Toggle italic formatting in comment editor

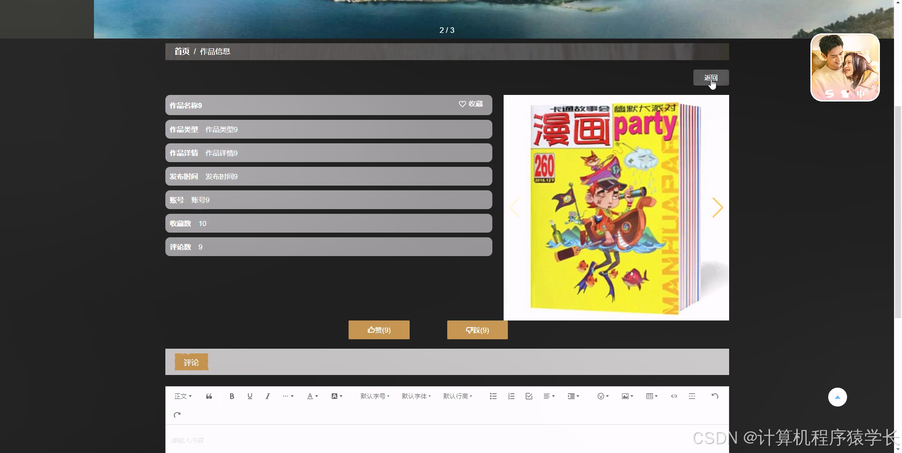(267, 396)
